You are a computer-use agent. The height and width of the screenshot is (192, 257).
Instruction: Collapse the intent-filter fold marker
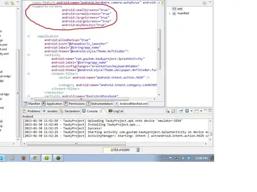[29, 74]
